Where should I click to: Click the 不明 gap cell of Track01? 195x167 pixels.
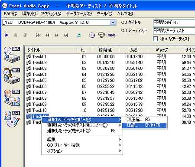(162, 56)
